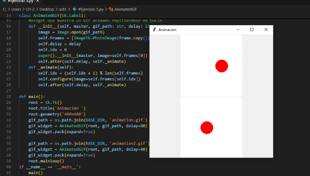
Task: Select the act5 folder in breadcrumb
Action: [64, 9]
